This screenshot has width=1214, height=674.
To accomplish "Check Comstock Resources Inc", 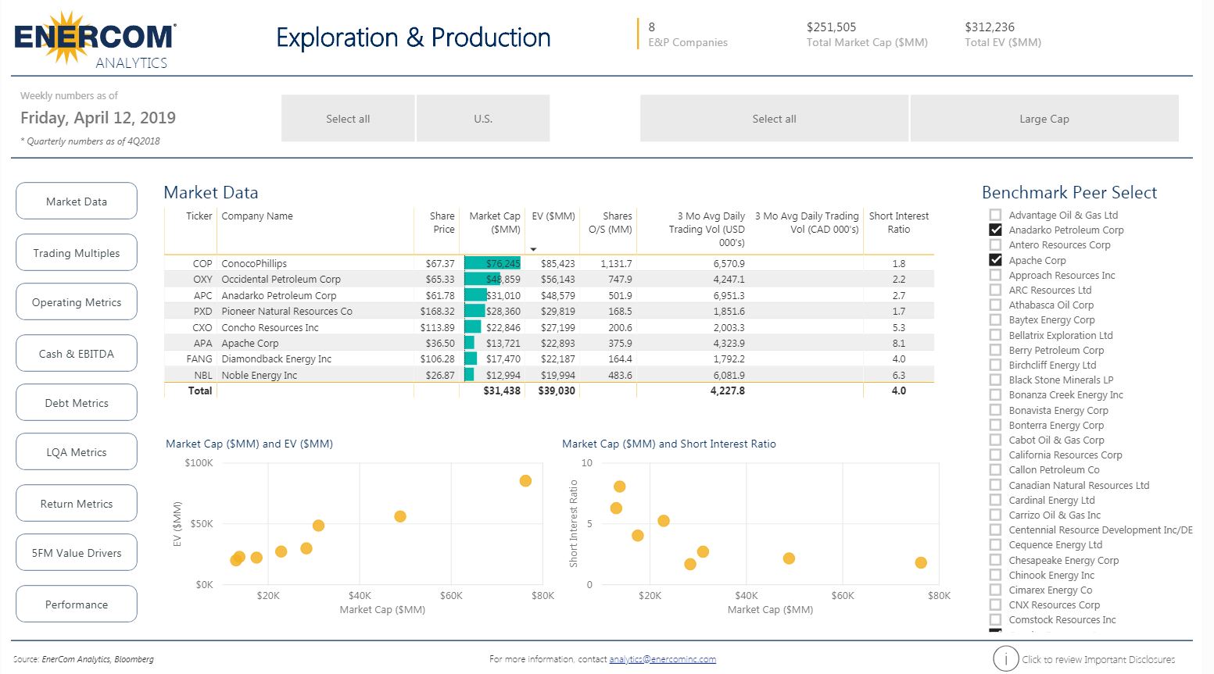I will [995, 619].
